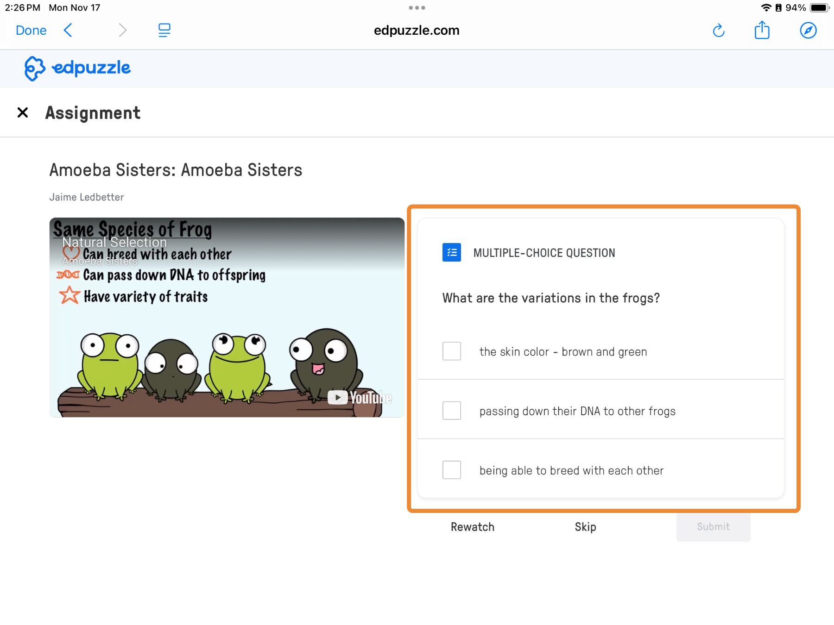Skip the current question
834x625 pixels.
click(x=585, y=526)
